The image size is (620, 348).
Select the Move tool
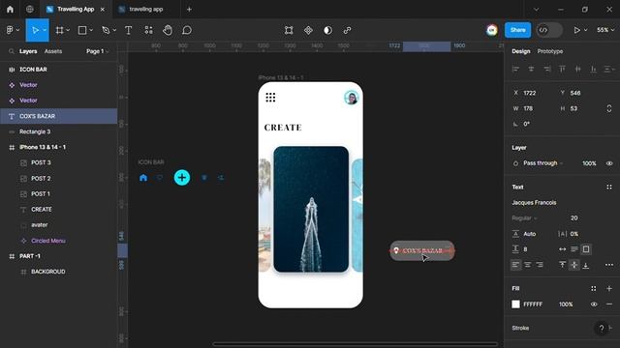click(x=35, y=30)
